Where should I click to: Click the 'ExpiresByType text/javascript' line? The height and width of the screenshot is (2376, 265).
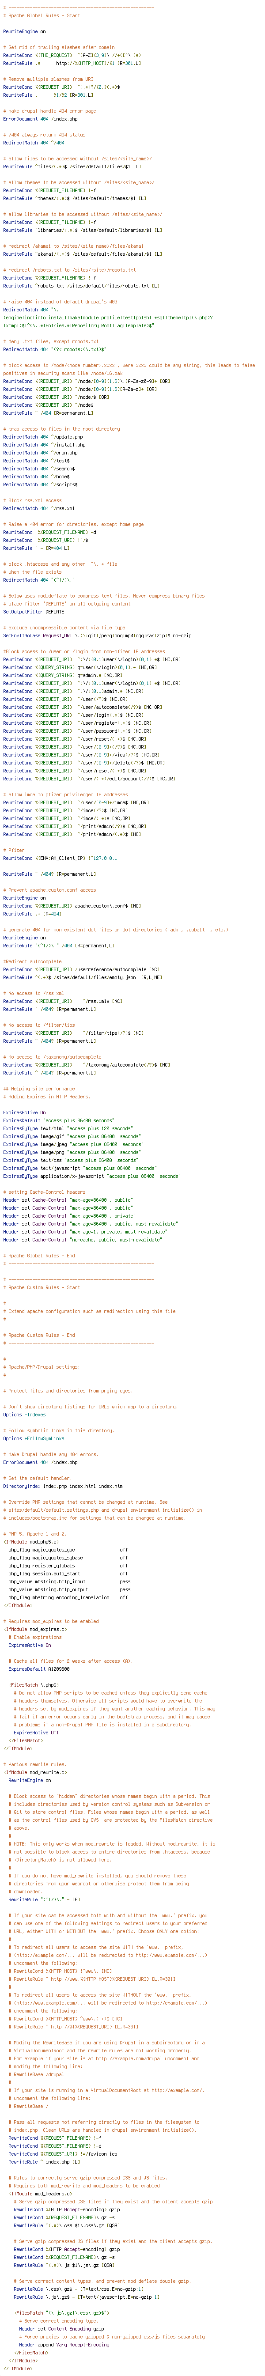(80, 1168)
